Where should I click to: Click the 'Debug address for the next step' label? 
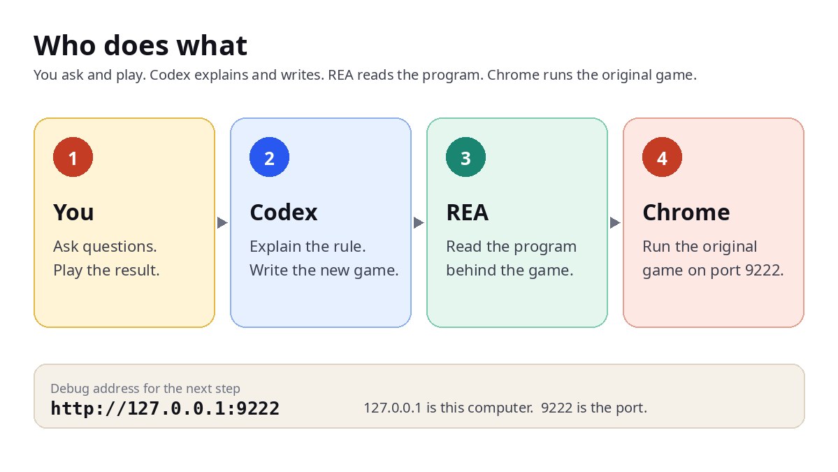145,388
